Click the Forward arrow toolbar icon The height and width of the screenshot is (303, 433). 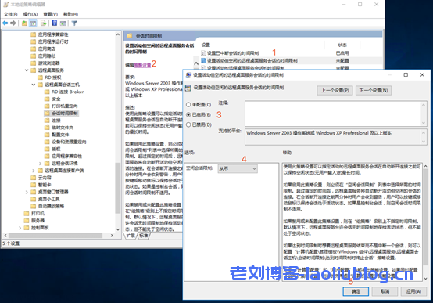coord(13,23)
